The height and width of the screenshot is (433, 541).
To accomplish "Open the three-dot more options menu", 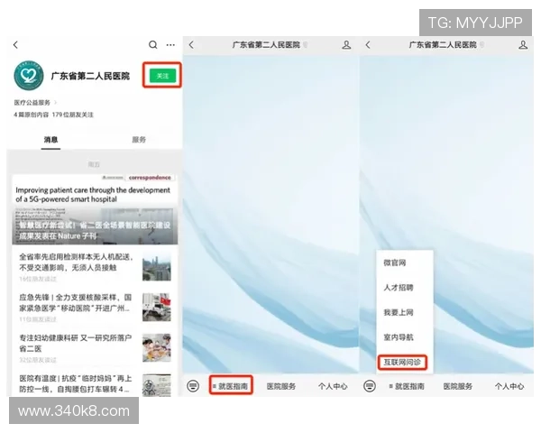I will coord(170,45).
